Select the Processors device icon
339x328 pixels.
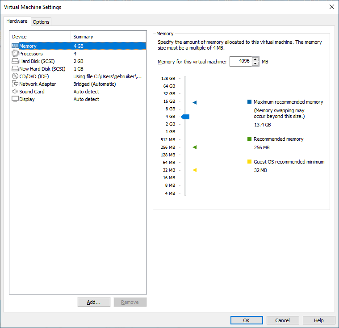15,54
